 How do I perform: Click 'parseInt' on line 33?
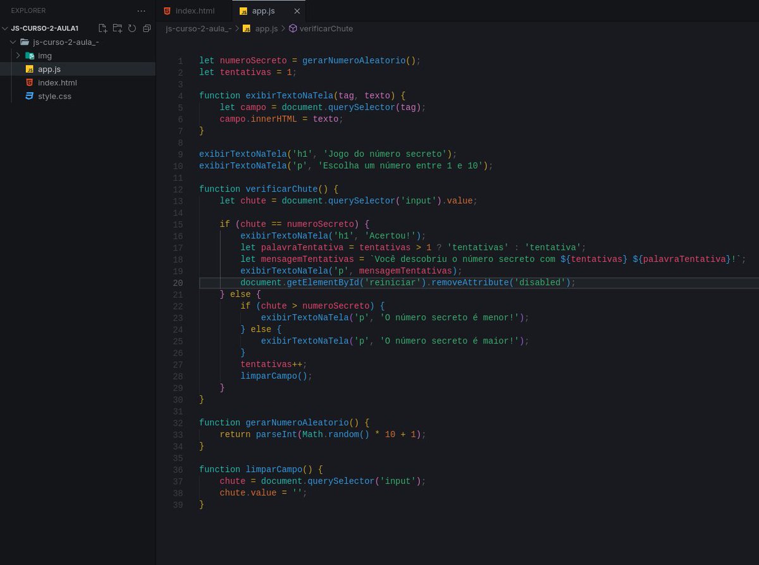[276, 435]
